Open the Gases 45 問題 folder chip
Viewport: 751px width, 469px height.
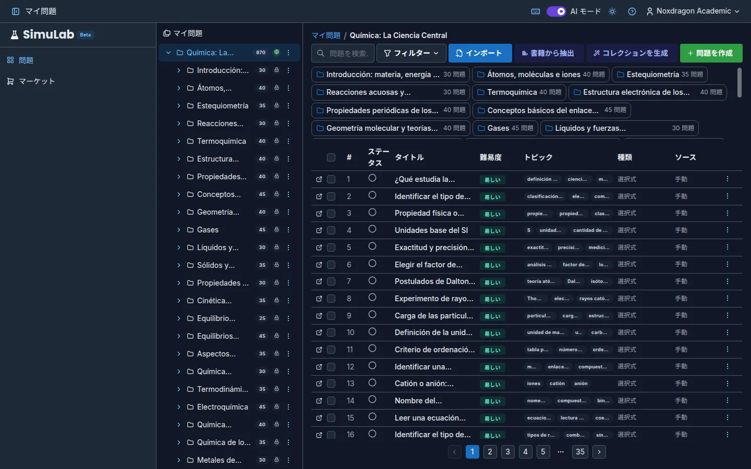pos(505,128)
